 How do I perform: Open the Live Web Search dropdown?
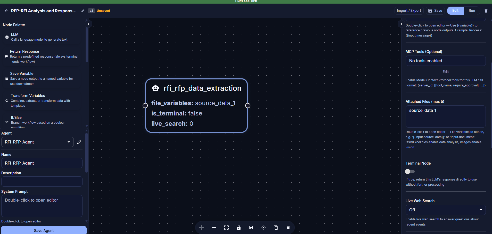coord(446,210)
